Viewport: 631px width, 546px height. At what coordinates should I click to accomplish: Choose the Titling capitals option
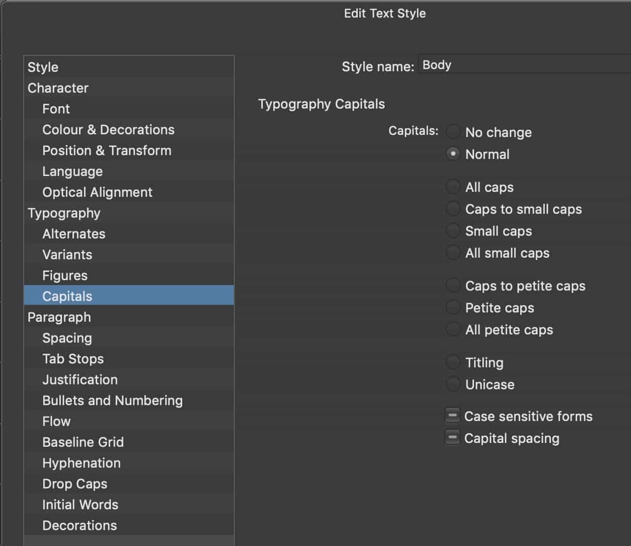click(453, 362)
